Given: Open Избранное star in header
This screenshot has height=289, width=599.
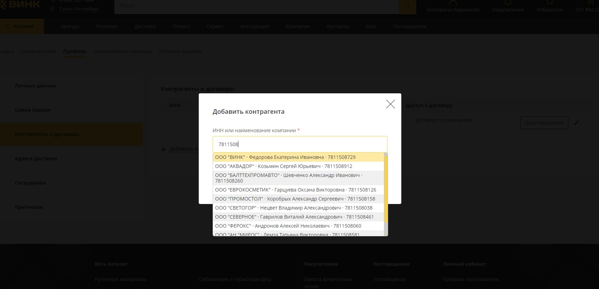Looking at the screenshot, I should [x=550, y=6].
